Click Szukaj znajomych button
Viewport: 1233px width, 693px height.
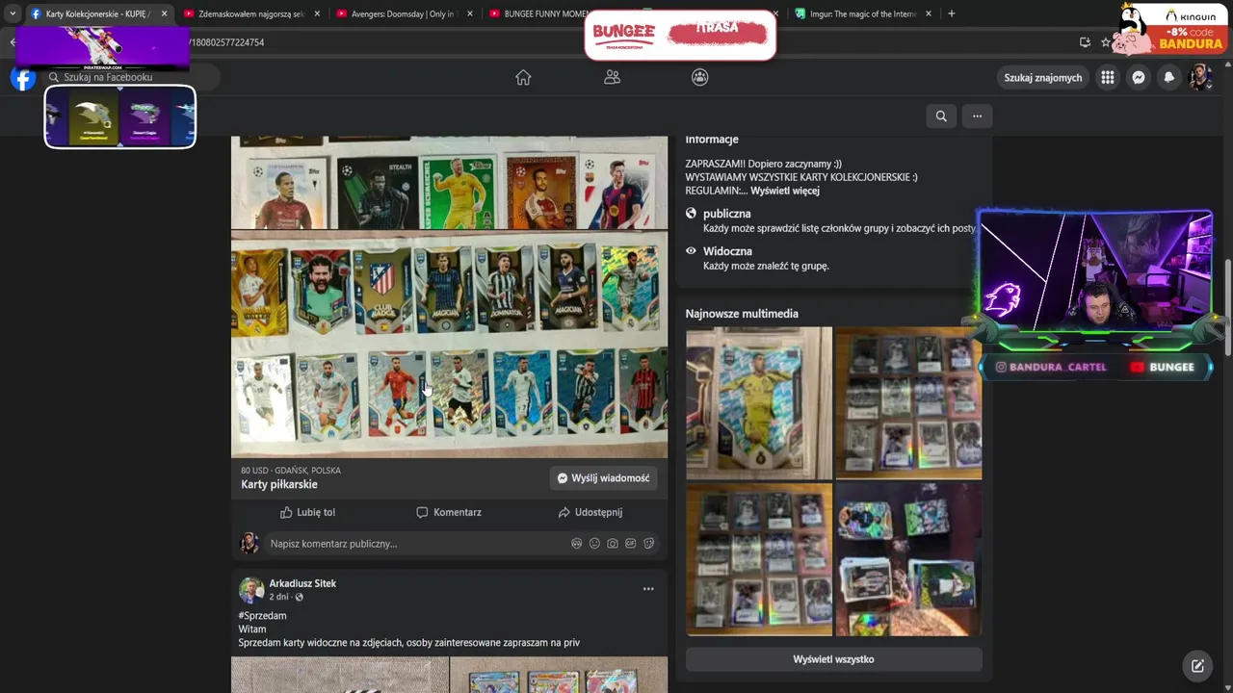click(x=1042, y=78)
